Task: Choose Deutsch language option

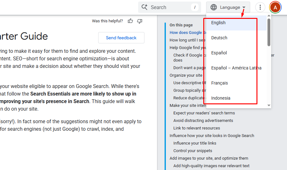Action: click(x=219, y=38)
